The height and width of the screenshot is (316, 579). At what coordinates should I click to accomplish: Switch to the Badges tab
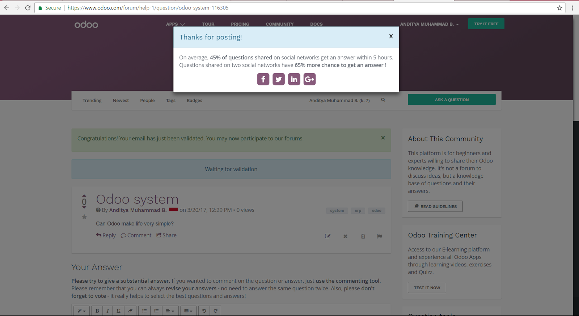[194, 100]
